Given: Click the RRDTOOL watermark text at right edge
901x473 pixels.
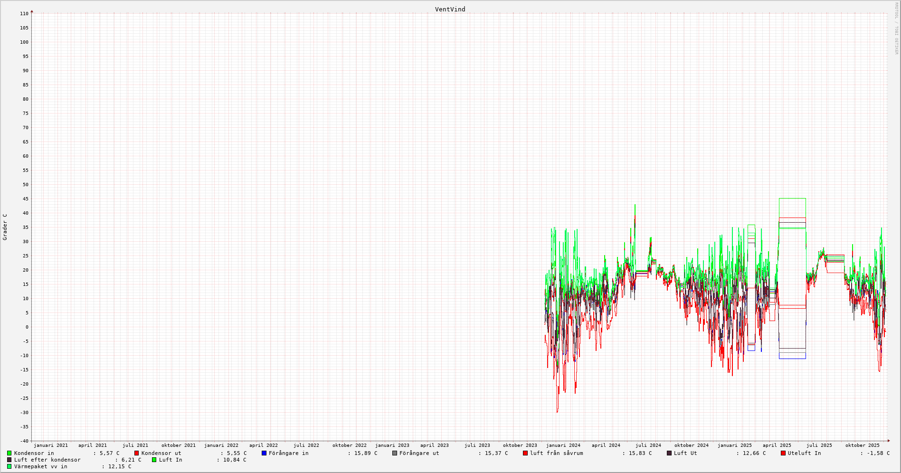Looking at the screenshot, I should coord(896,28).
